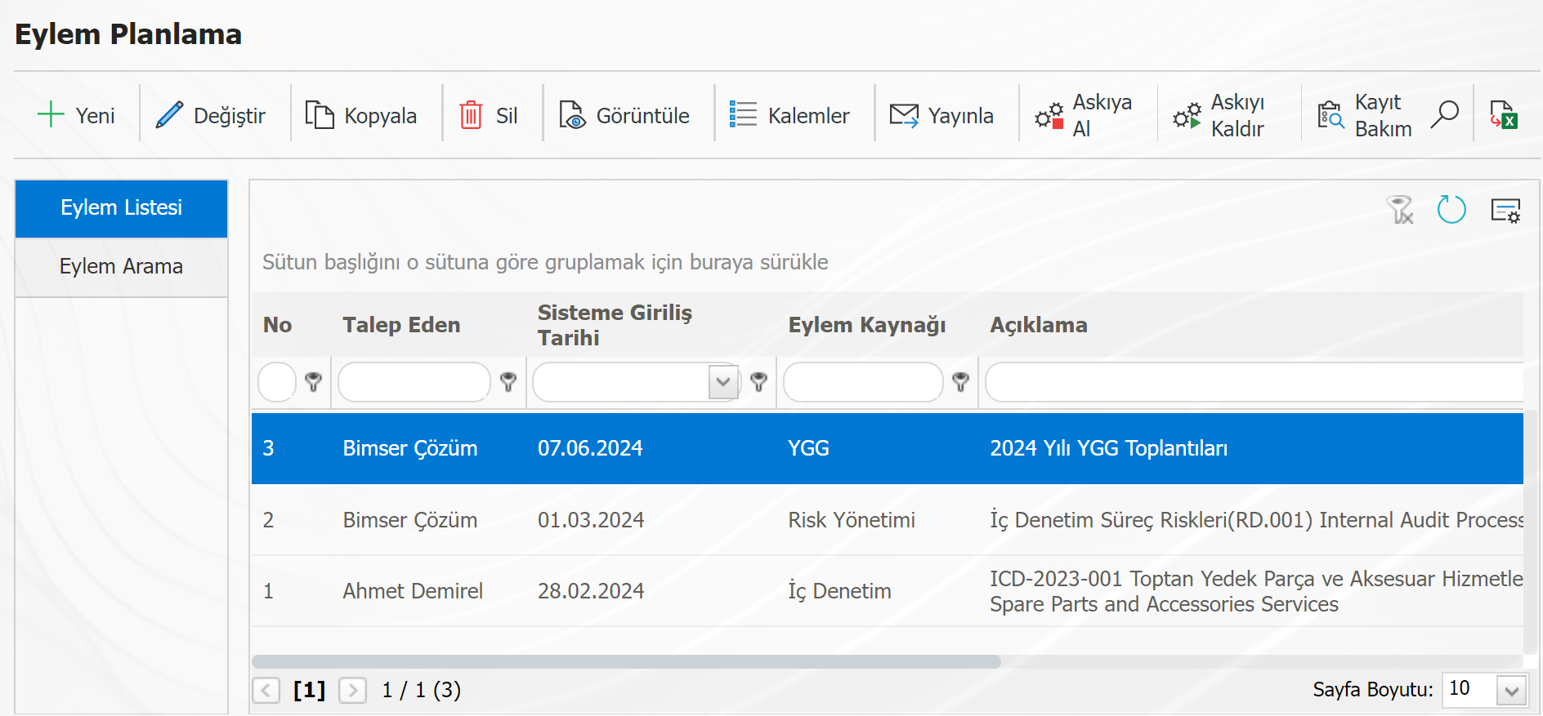Click 'YGG' source cell
1543x716 pixels.
[808, 448]
